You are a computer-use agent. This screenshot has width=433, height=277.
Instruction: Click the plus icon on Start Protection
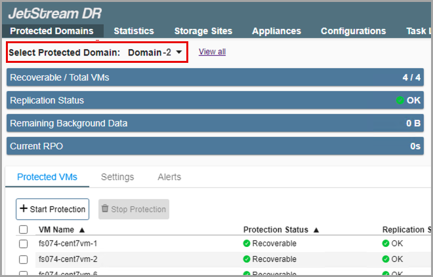(24, 210)
